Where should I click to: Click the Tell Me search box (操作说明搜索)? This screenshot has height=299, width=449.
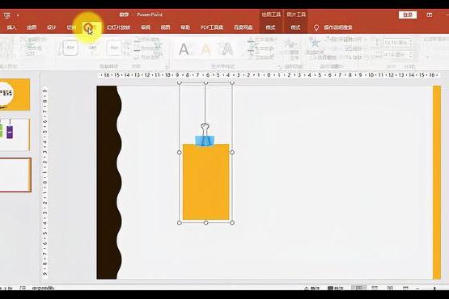point(338,27)
